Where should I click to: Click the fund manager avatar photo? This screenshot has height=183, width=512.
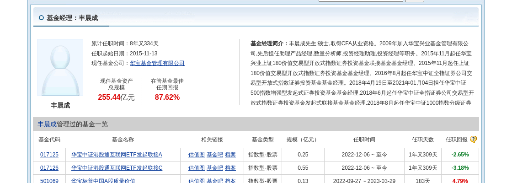[x=60, y=67]
